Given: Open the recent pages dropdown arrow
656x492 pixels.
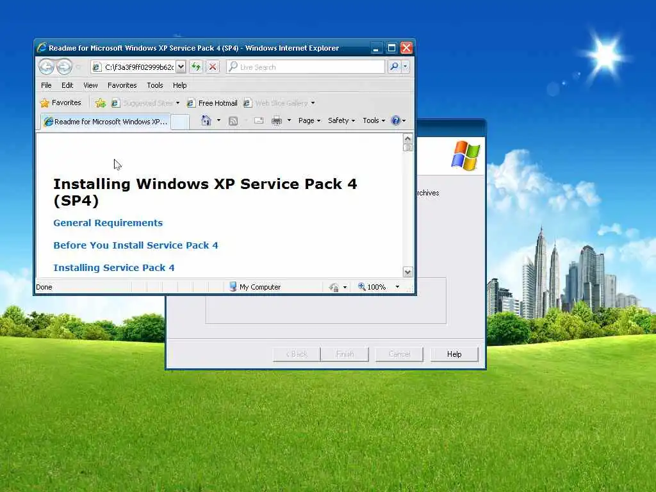Looking at the screenshot, I should pos(78,67).
